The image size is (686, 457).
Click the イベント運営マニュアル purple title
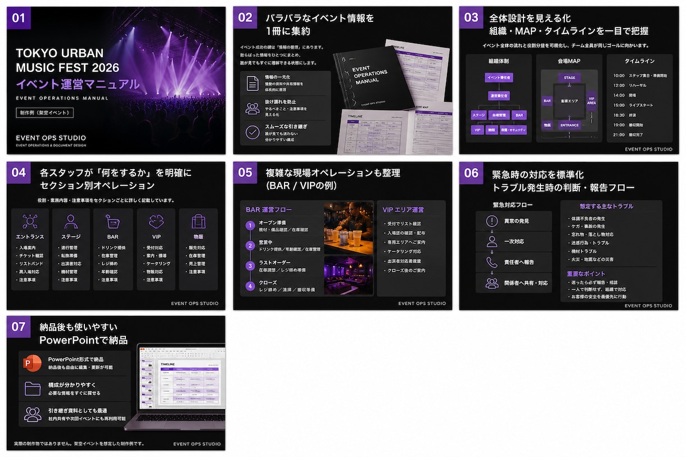pyautogui.click(x=78, y=85)
